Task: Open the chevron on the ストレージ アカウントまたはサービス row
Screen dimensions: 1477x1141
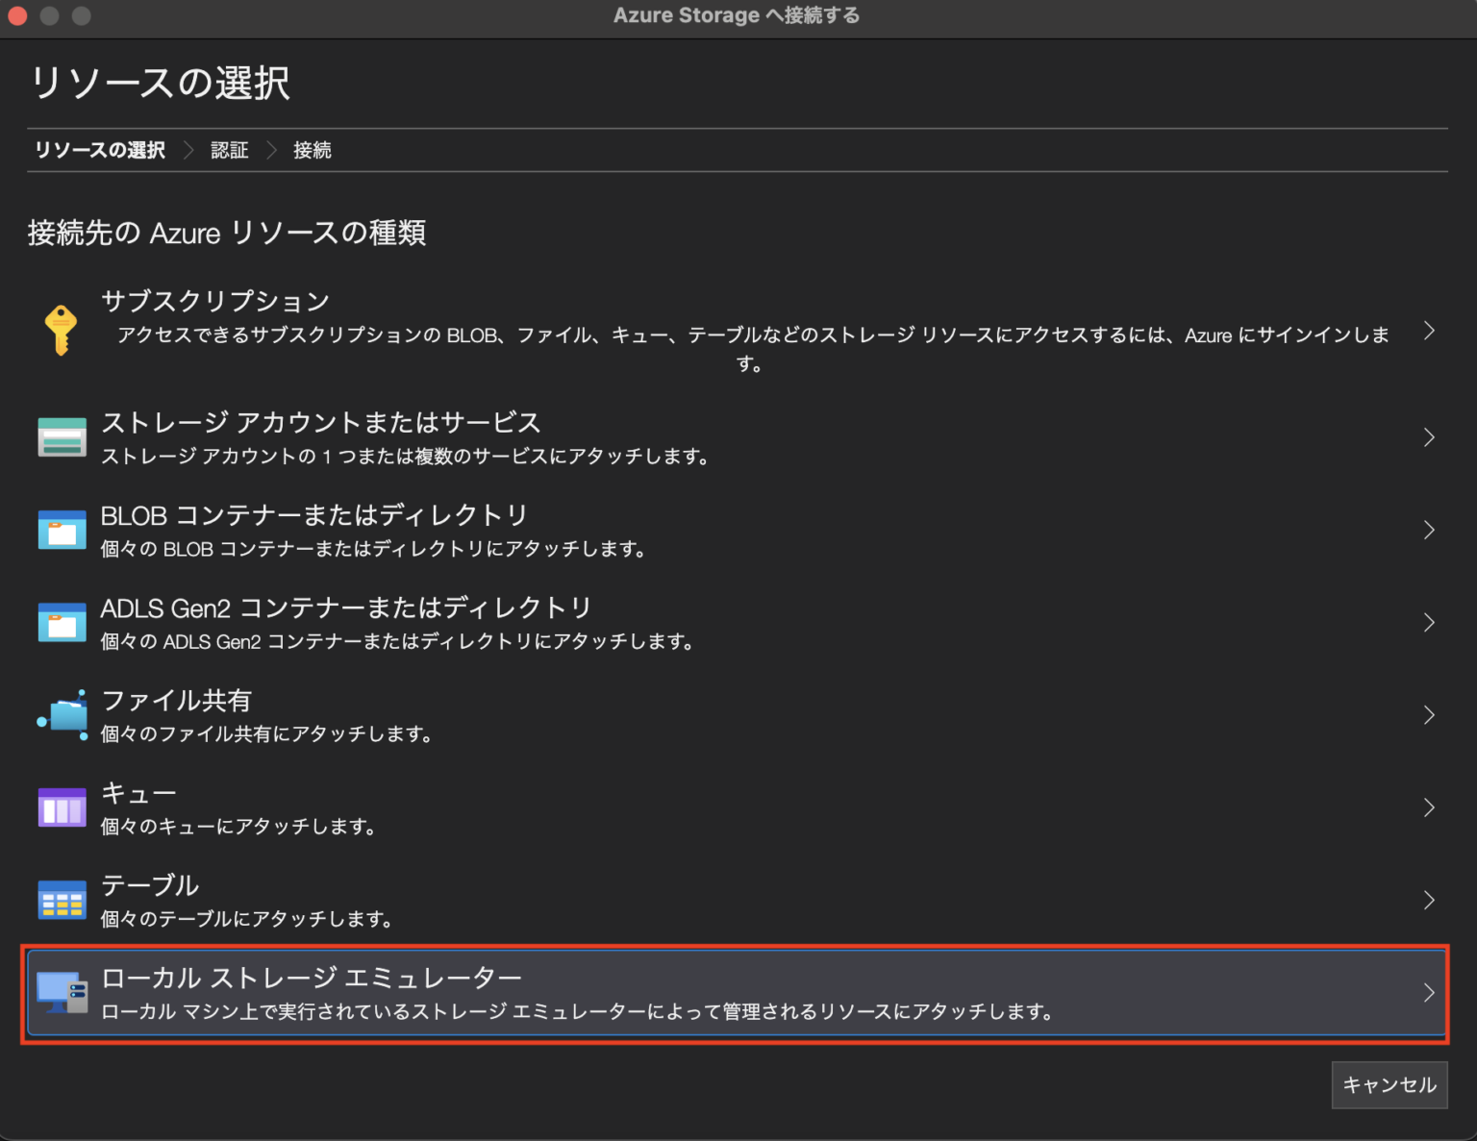Action: click(1429, 437)
